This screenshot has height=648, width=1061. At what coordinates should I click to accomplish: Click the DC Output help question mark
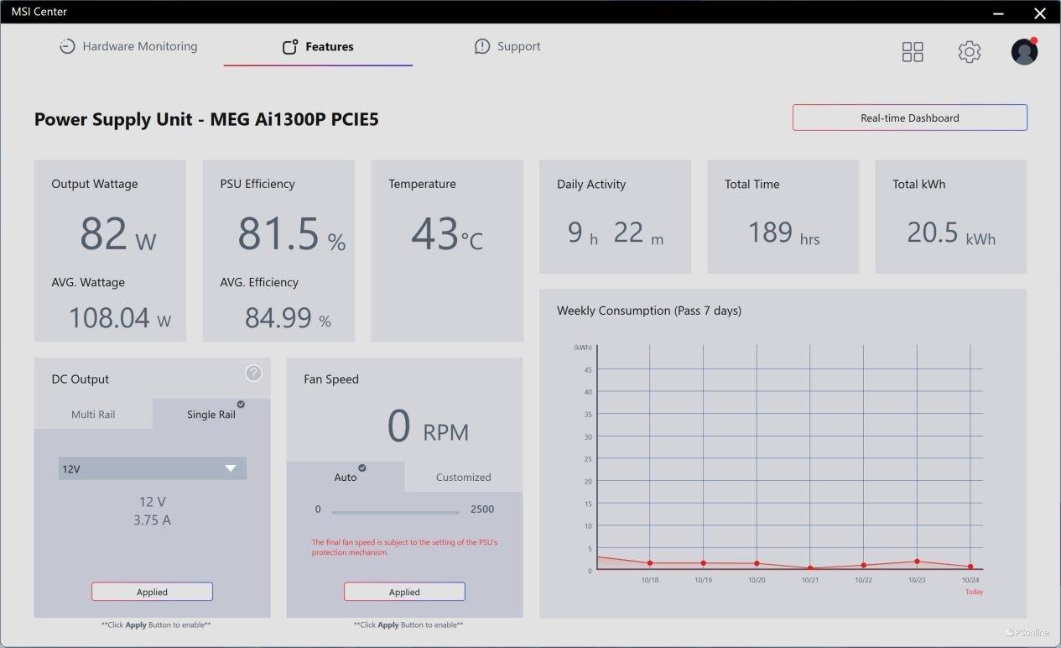(x=253, y=374)
